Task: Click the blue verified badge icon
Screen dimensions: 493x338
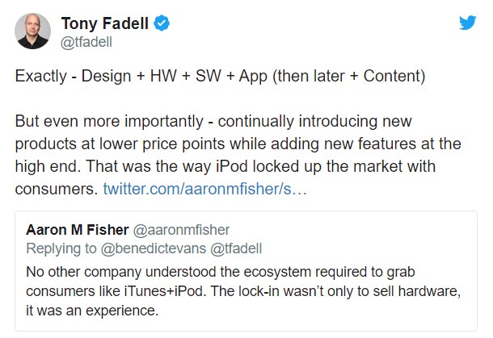Action: pyautogui.click(x=162, y=24)
